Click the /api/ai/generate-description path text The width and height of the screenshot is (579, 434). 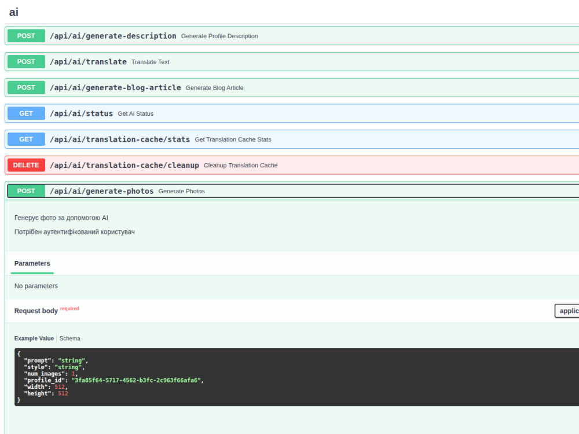coord(113,36)
